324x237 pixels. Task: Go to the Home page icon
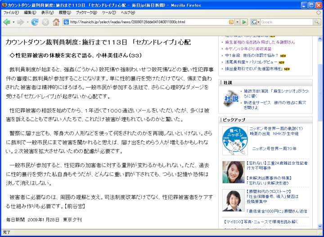(x=56, y=22)
